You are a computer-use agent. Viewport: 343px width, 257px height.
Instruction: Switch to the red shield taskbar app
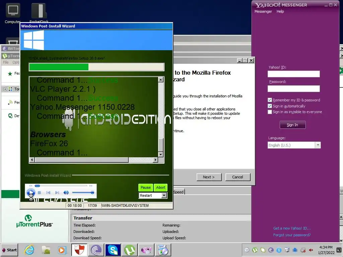pyautogui.click(x=79, y=250)
